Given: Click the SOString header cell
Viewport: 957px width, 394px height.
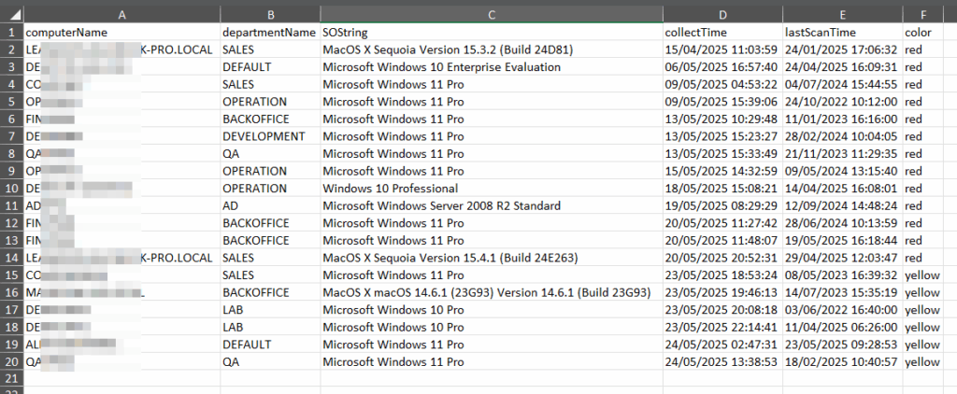Looking at the screenshot, I should [x=490, y=33].
